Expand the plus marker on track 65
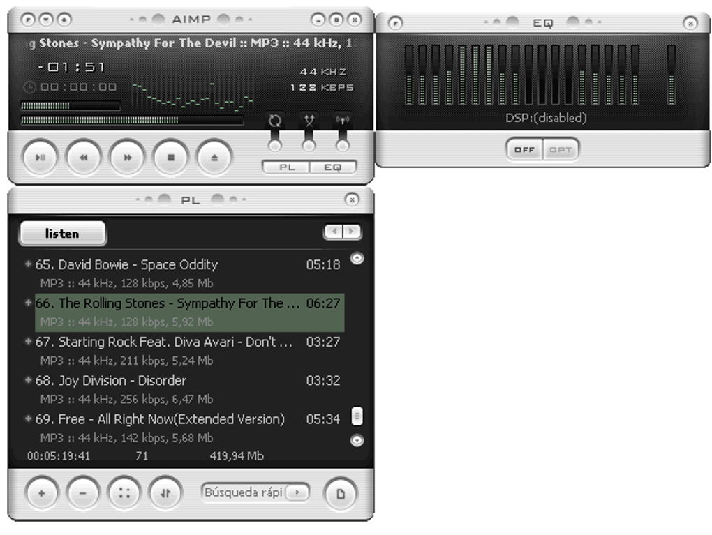Viewport: 712px width, 535px height. coord(28,264)
